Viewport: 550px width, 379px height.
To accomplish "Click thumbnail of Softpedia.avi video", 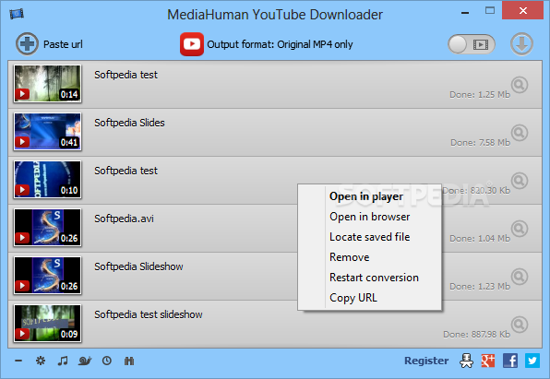I will click(47, 228).
